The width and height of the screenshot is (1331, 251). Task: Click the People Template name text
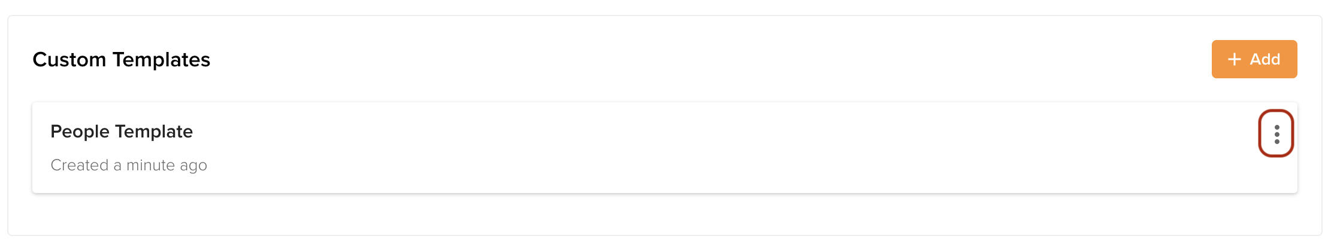point(122,131)
